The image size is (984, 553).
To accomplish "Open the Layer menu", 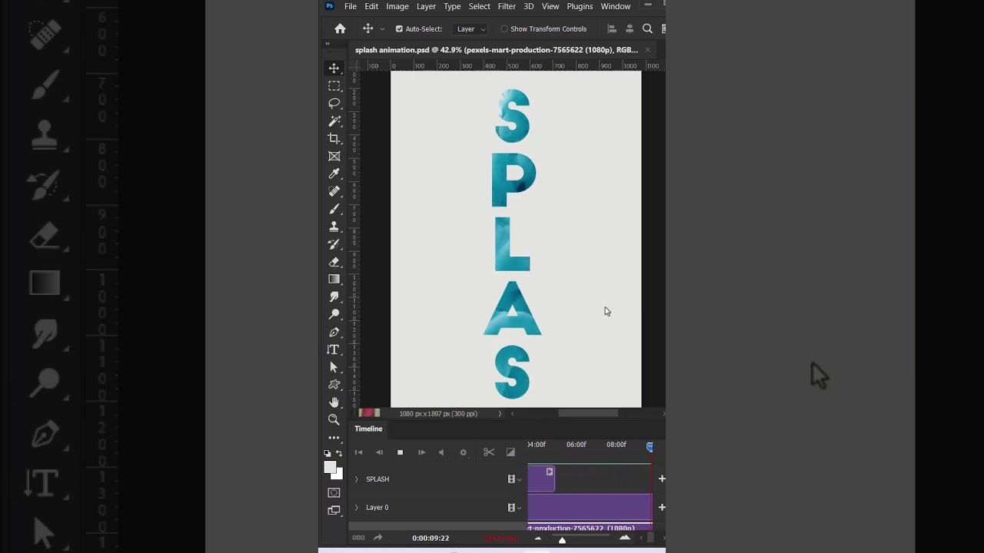I will click(x=426, y=6).
